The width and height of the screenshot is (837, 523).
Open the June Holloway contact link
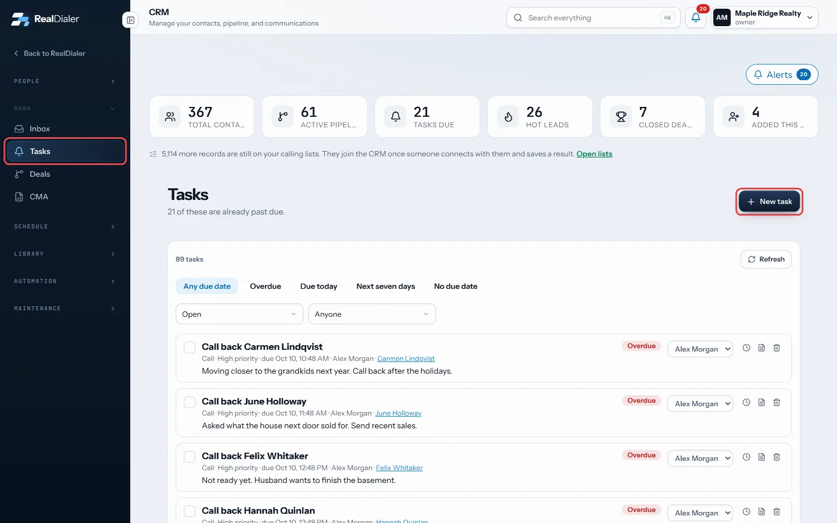coord(398,413)
